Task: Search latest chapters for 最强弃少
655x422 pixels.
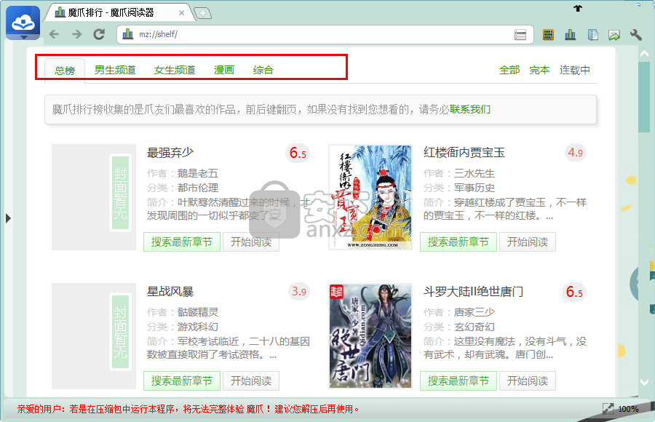Action: [182, 242]
